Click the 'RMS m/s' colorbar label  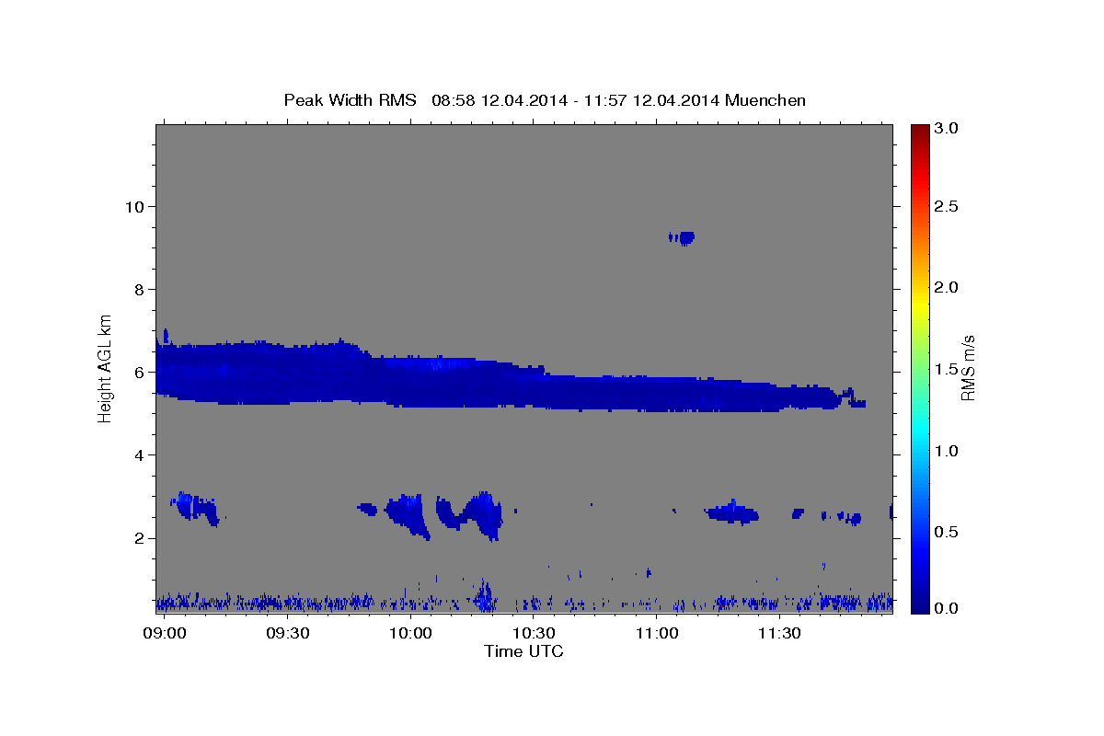[x=968, y=367]
